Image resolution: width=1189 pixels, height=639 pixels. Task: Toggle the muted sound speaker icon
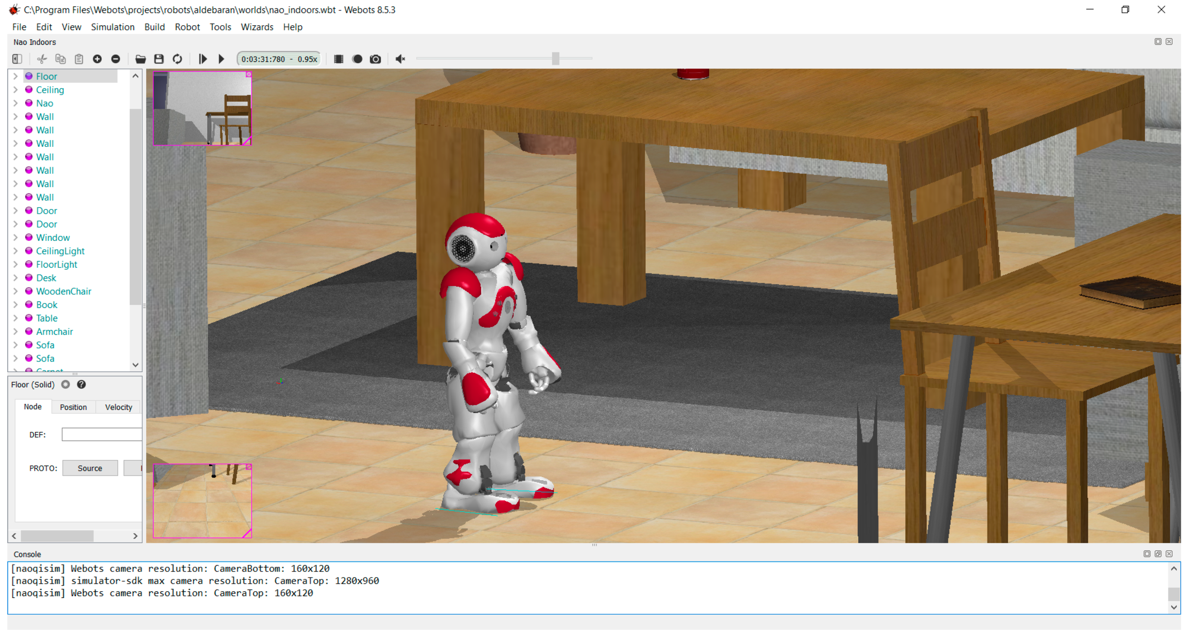point(400,59)
